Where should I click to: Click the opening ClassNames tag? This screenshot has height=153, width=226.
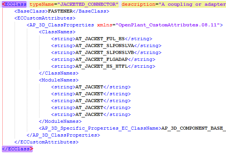tap(57, 32)
